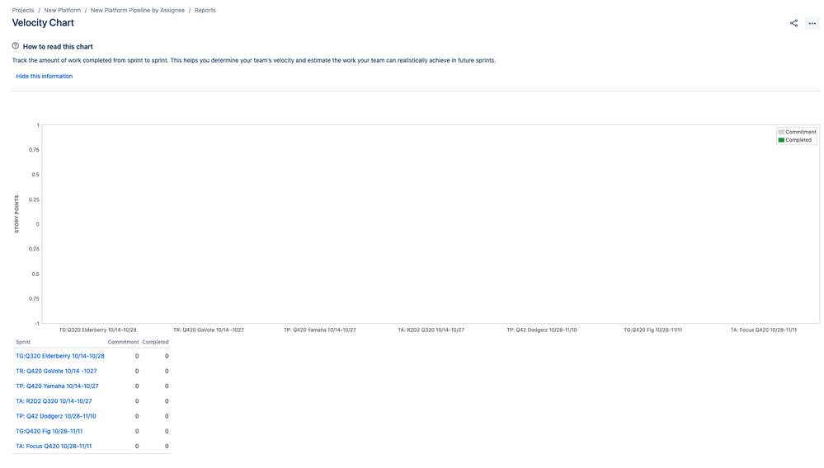The width and height of the screenshot is (824, 468).
Task: Toggle the Commitment legend swatch
Action: tap(781, 132)
